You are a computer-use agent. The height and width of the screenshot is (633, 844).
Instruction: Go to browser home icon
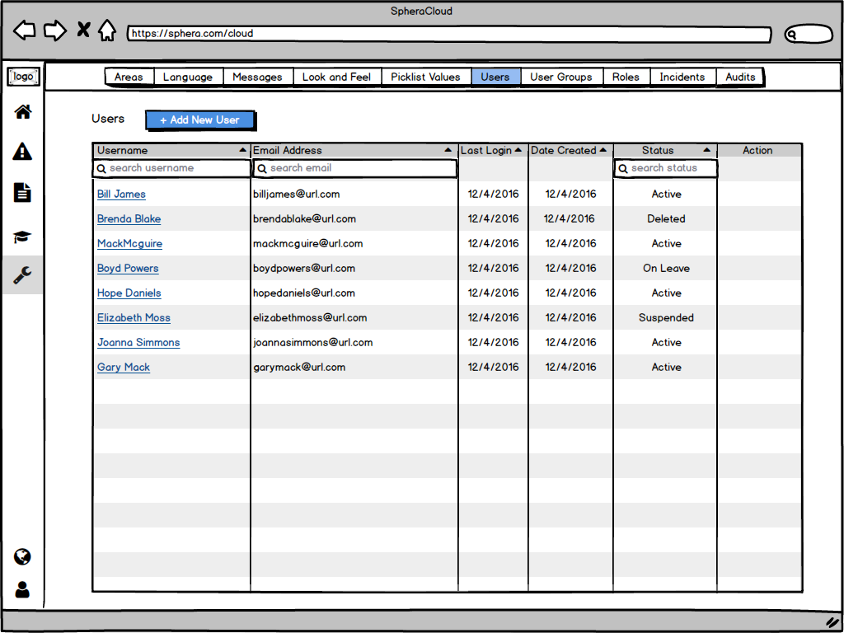click(107, 30)
